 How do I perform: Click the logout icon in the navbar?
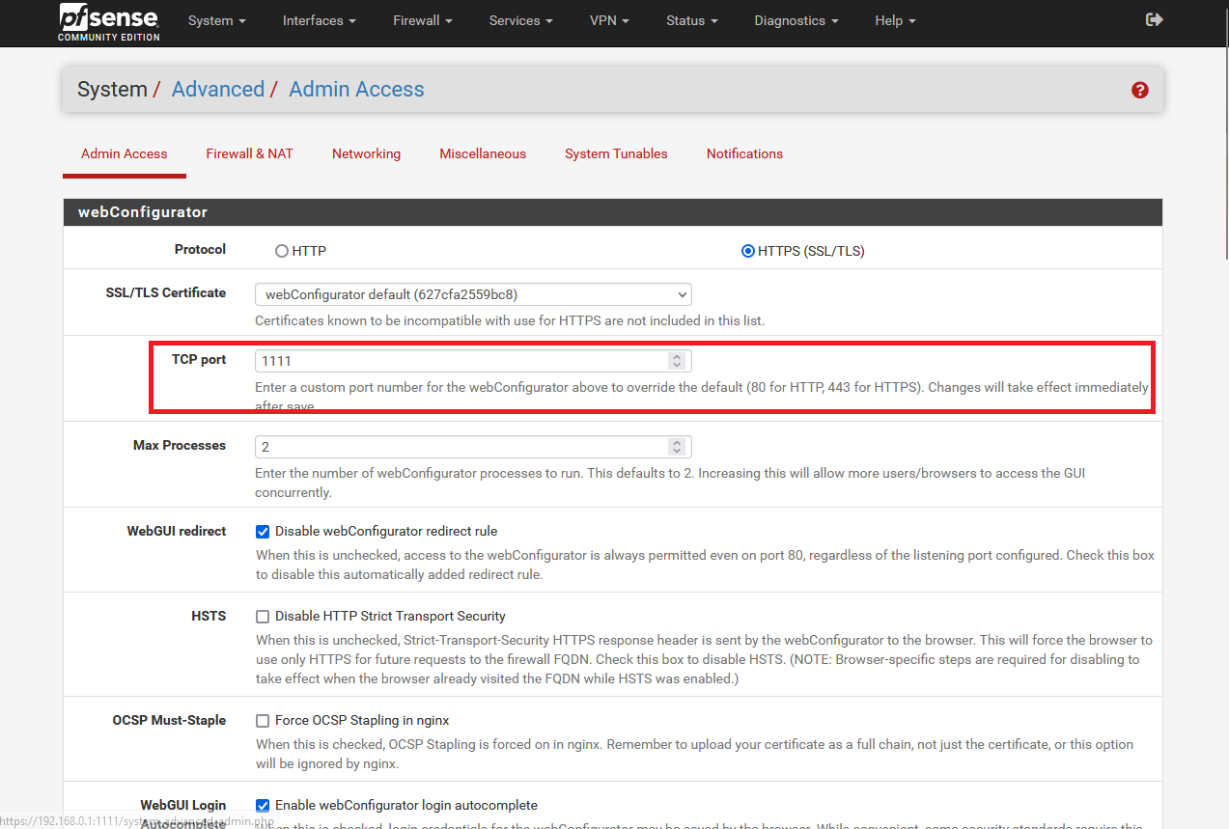[1154, 19]
